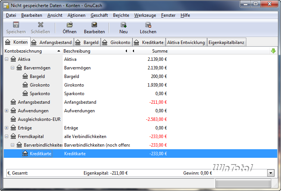Open the Datei menu

pos(11,15)
